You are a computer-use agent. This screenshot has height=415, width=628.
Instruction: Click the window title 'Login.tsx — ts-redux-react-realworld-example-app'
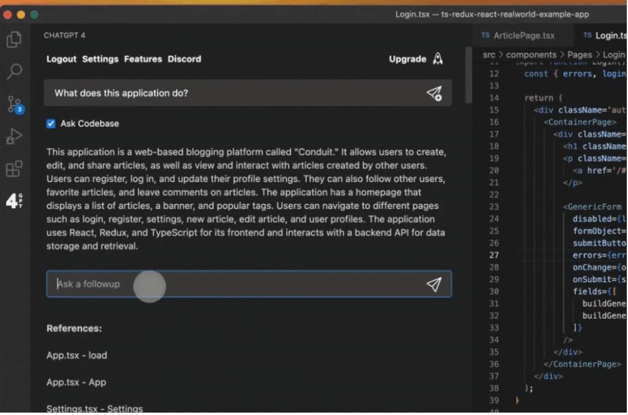tap(492, 15)
